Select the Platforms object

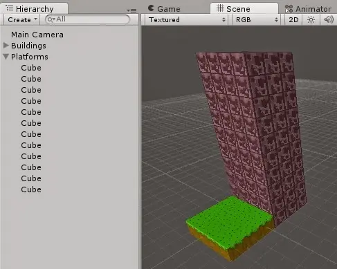coord(30,57)
